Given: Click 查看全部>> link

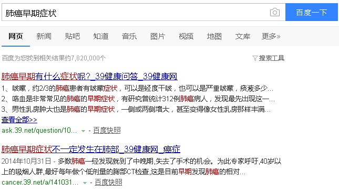Looking at the screenshot, I should click(19, 120).
